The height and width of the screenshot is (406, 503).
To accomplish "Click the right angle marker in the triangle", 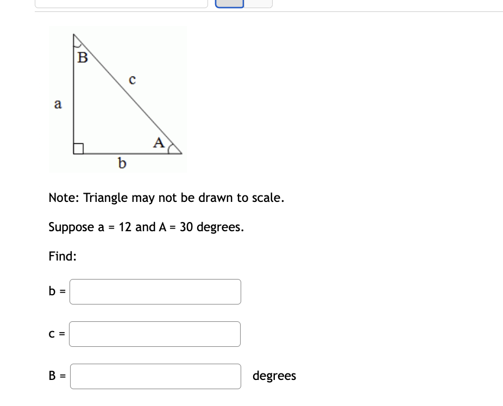I will click(77, 148).
